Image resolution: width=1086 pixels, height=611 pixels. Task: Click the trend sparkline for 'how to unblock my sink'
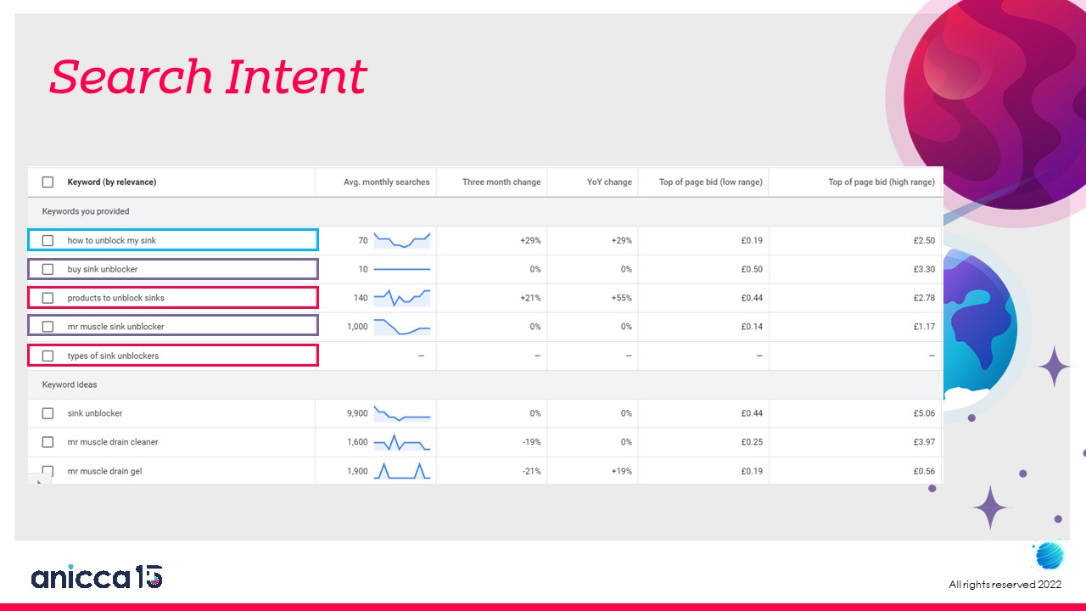[402, 240]
